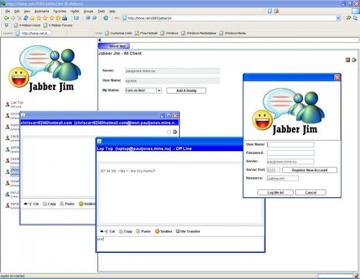Click the Server field in login dialog
360x279 pixels.
[x=291, y=162]
